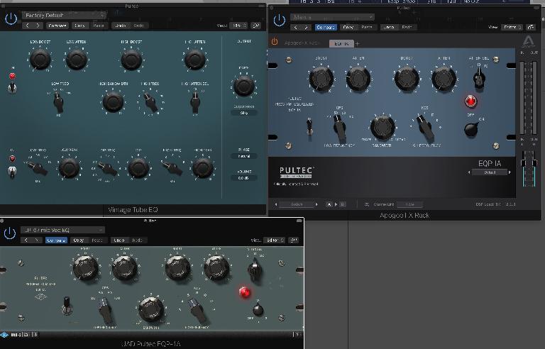
Task: Click Copy in the Vintage Tube EQ header
Action: (79, 26)
